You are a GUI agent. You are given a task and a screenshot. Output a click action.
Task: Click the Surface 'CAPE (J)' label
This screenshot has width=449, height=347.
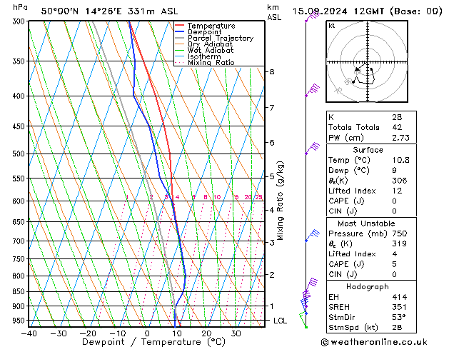tap(346, 201)
